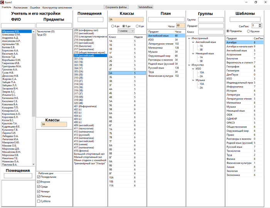Open the Ошибки tab
The height and width of the screenshot is (208, 270).
coord(35,8)
